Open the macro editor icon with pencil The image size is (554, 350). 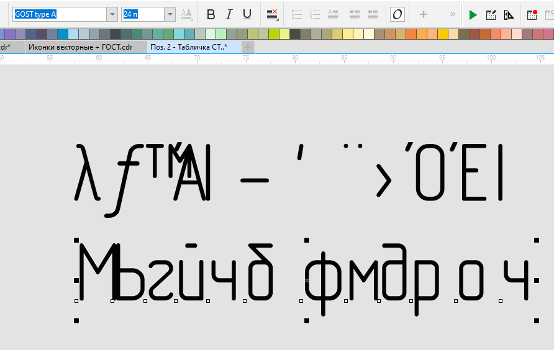pos(491,15)
